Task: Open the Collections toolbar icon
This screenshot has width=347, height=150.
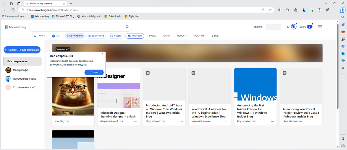Action: pos(296,10)
